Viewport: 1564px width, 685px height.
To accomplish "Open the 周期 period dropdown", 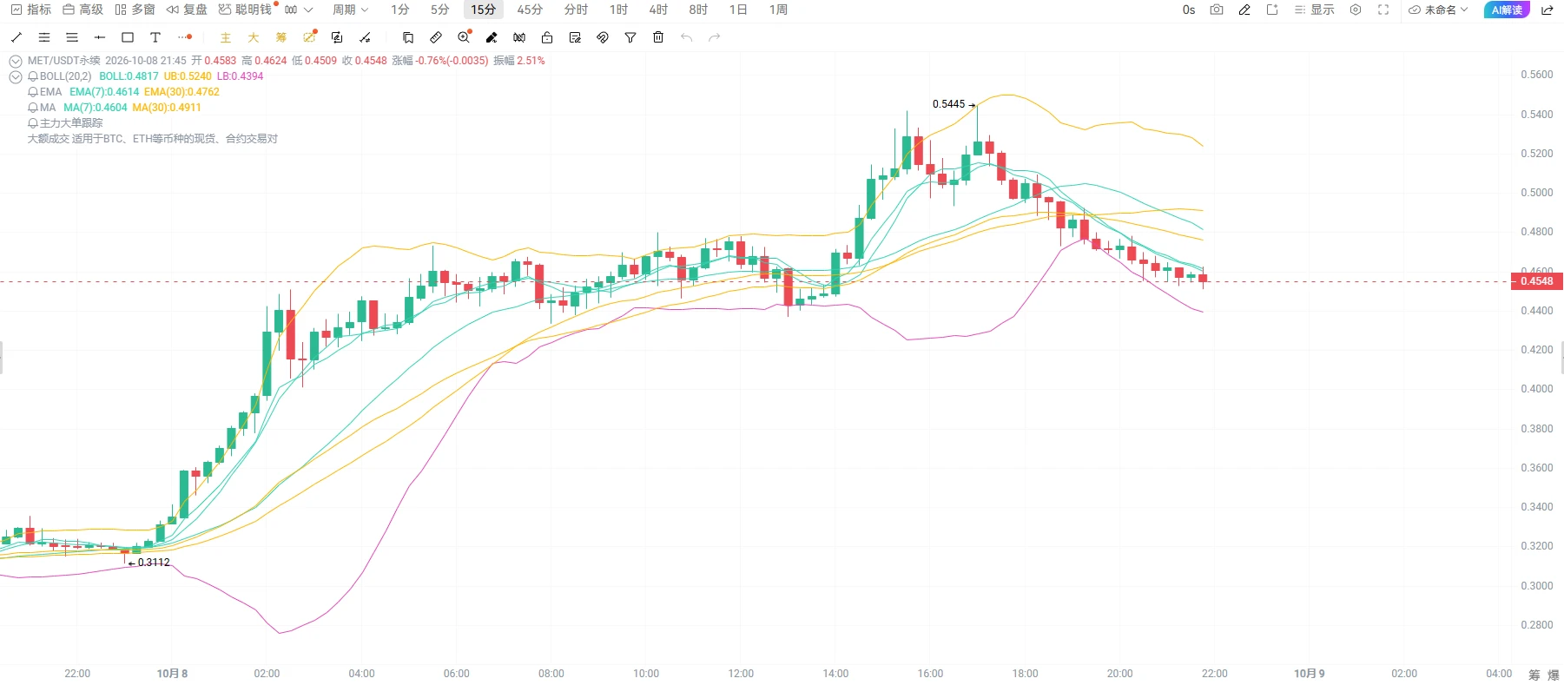I will tap(351, 10).
